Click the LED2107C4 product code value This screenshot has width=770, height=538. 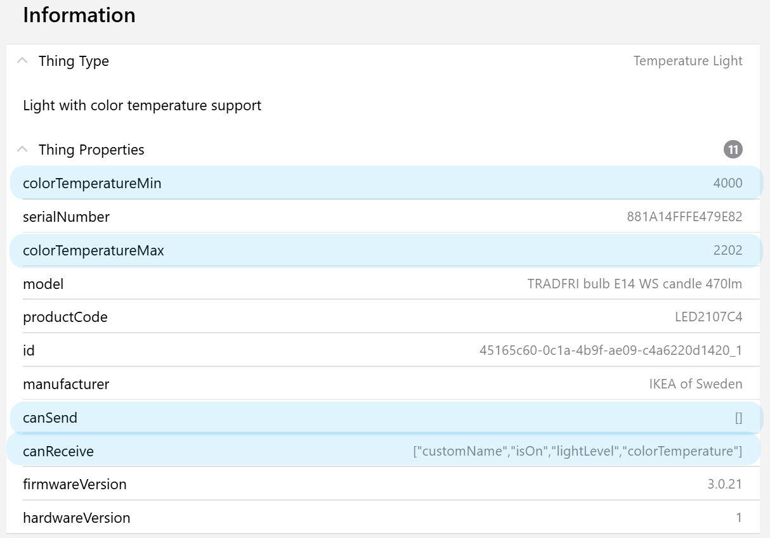[x=708, y=317]
